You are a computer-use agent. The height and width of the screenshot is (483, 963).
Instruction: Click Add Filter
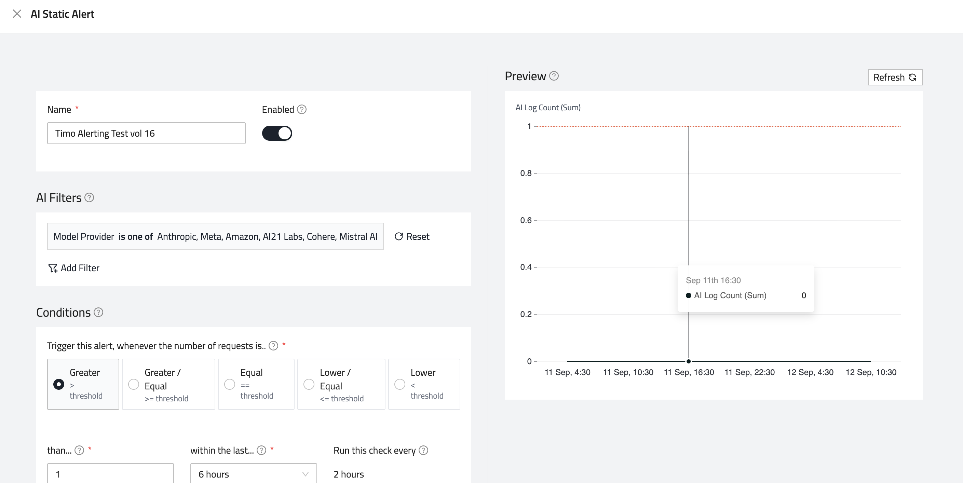tap(74, 268)
